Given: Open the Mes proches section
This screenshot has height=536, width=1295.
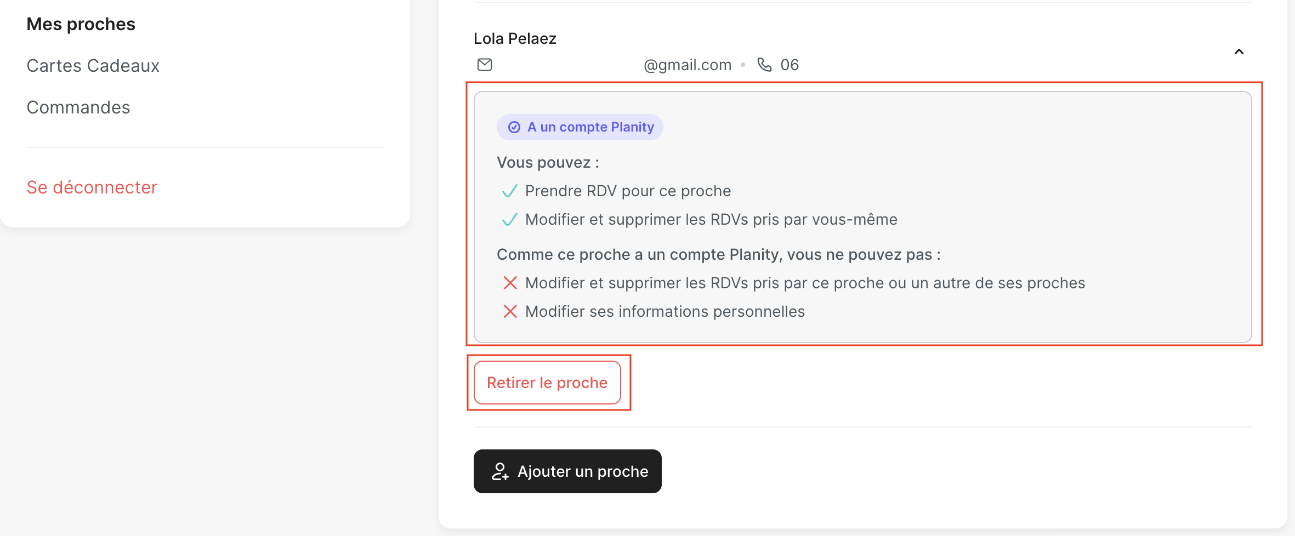Looking at the screenshot, I should click(x=81, y=24).
